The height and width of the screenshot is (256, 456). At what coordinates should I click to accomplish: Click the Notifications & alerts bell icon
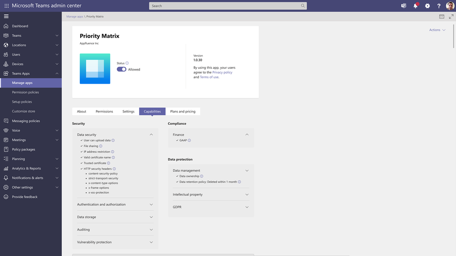6,178
